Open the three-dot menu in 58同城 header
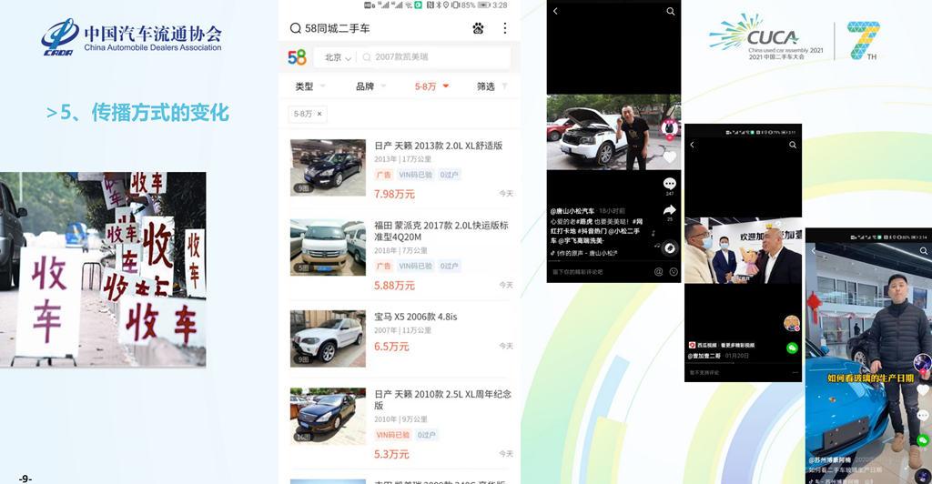This screenshot has height=484, width=932. (504, 28)
